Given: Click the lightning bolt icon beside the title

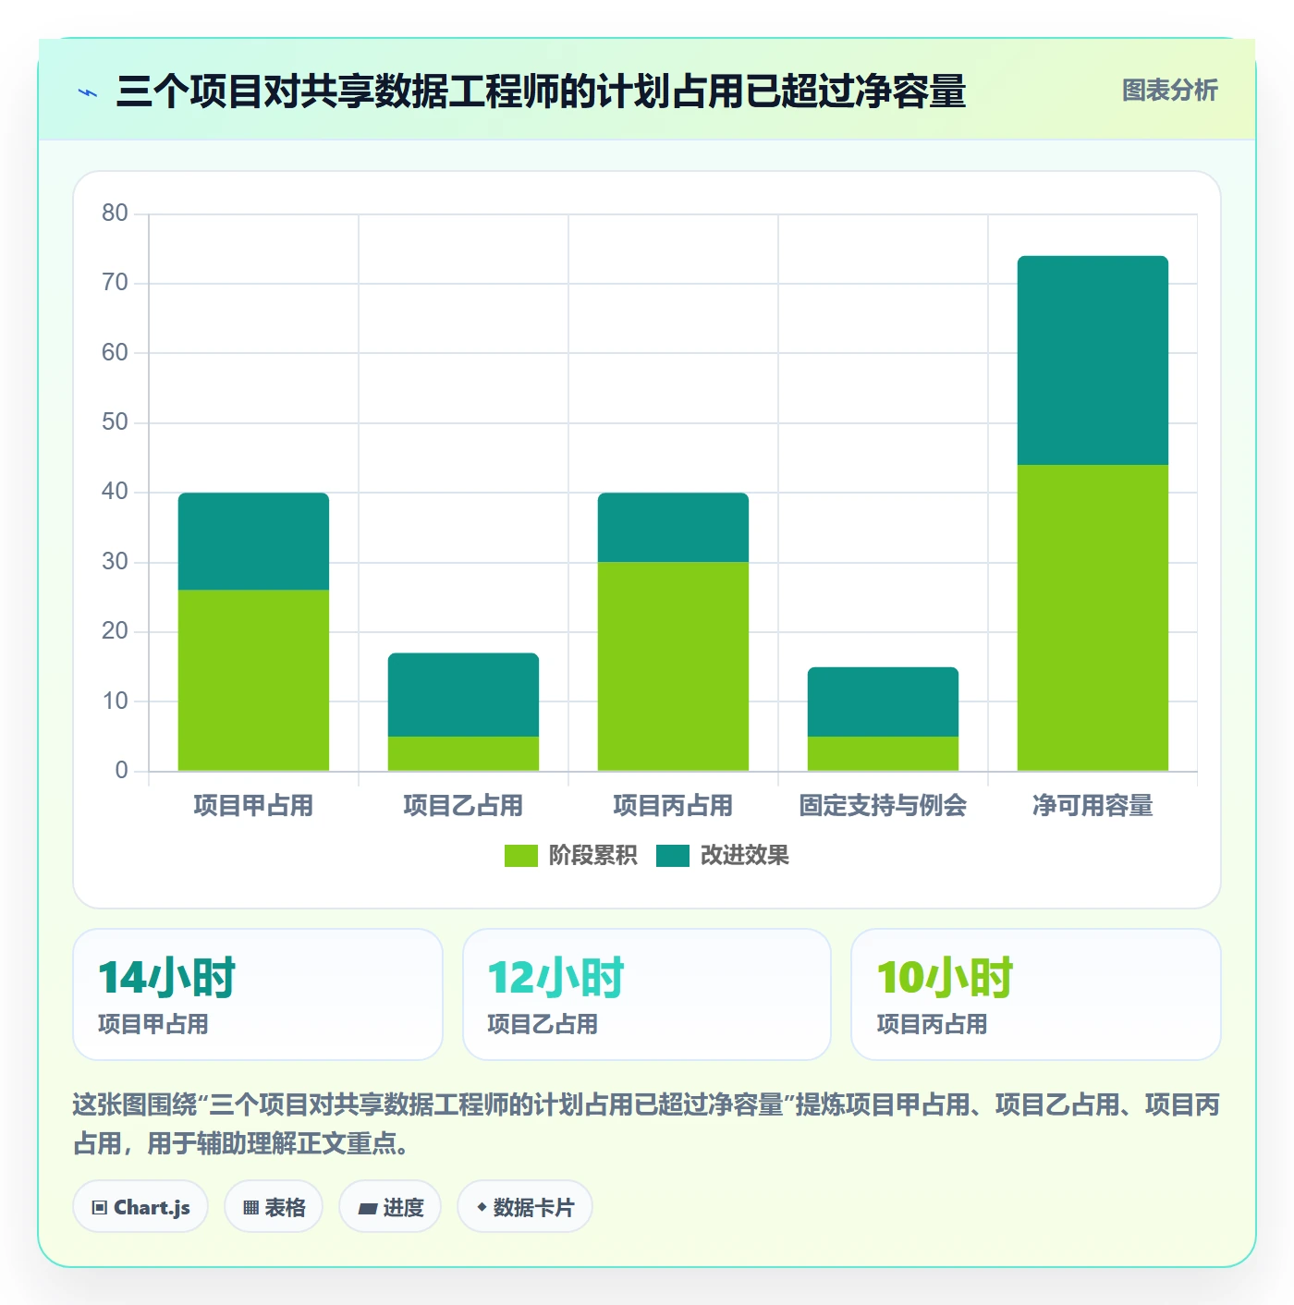Looking at the screenshot, I should (88, 92).
